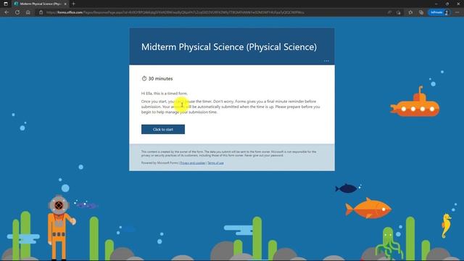Open the Terms of use link

[215, 162]
